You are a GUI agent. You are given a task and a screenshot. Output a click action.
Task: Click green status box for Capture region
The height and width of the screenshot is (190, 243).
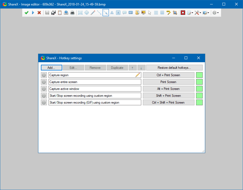[199, 75]
